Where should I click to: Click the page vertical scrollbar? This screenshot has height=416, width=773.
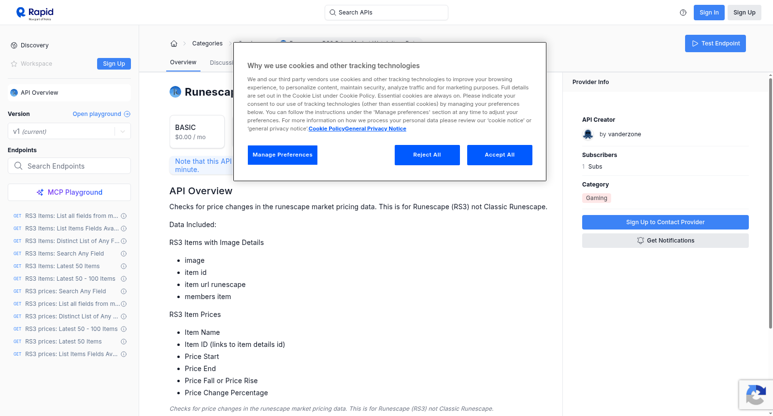coord(770,203)
